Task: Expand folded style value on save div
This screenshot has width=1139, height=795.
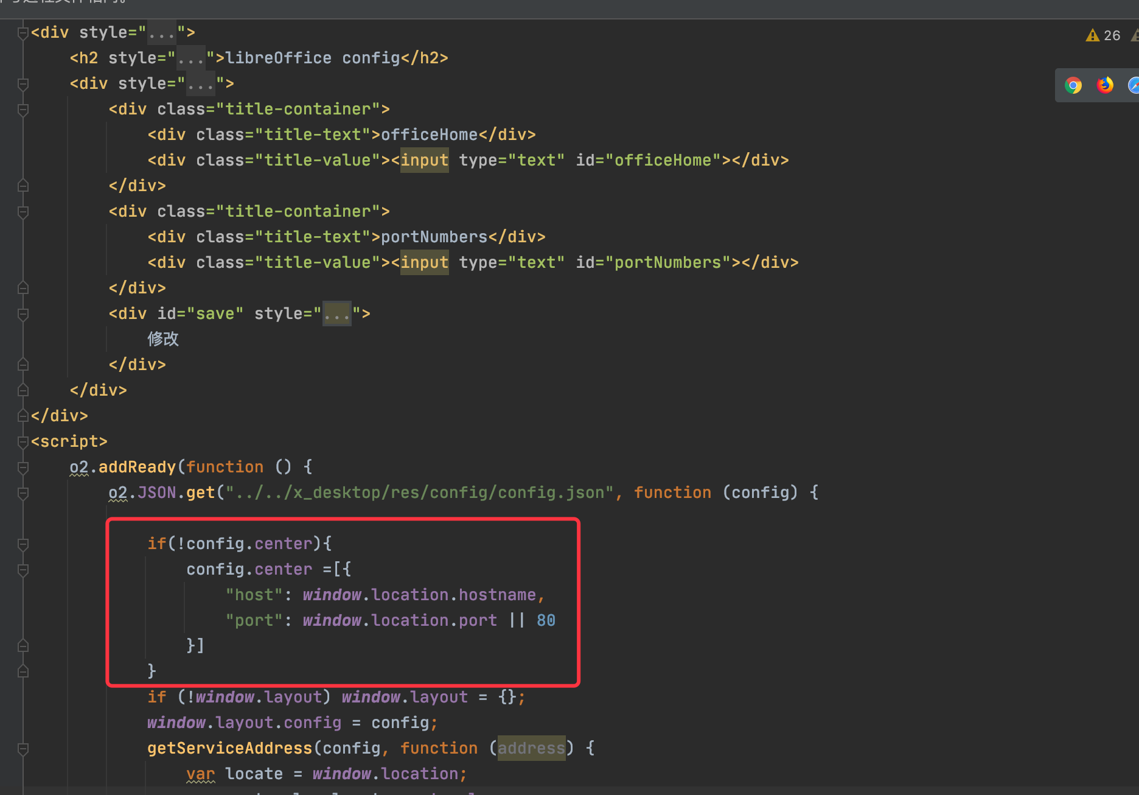Action: click(x=337, y=314)
